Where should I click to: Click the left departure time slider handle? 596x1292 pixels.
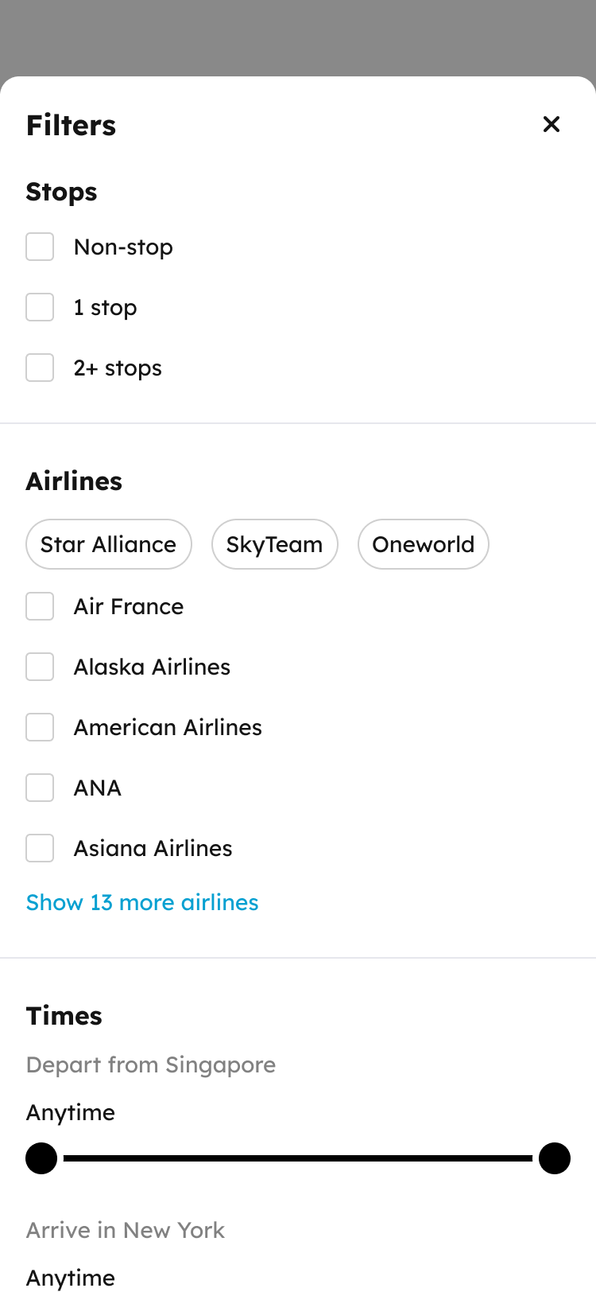[x=41, y=1158]
